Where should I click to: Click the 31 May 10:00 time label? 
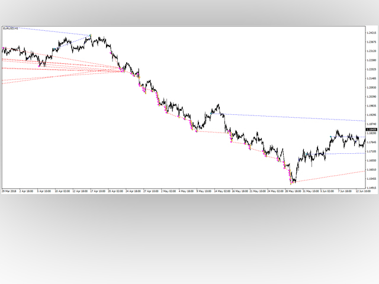311,191
